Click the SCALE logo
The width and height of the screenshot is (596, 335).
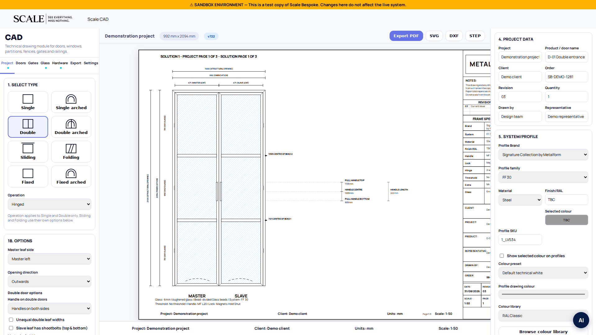(43, 19)
